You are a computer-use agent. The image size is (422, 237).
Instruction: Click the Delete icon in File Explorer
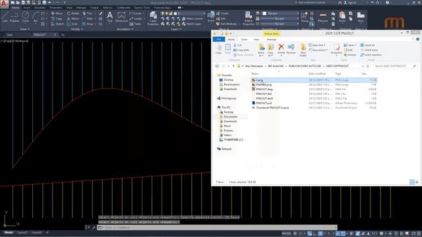point(282,49)
